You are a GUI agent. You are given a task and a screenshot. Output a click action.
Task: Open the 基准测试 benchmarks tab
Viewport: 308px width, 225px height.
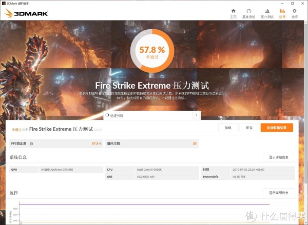[248, 13]
